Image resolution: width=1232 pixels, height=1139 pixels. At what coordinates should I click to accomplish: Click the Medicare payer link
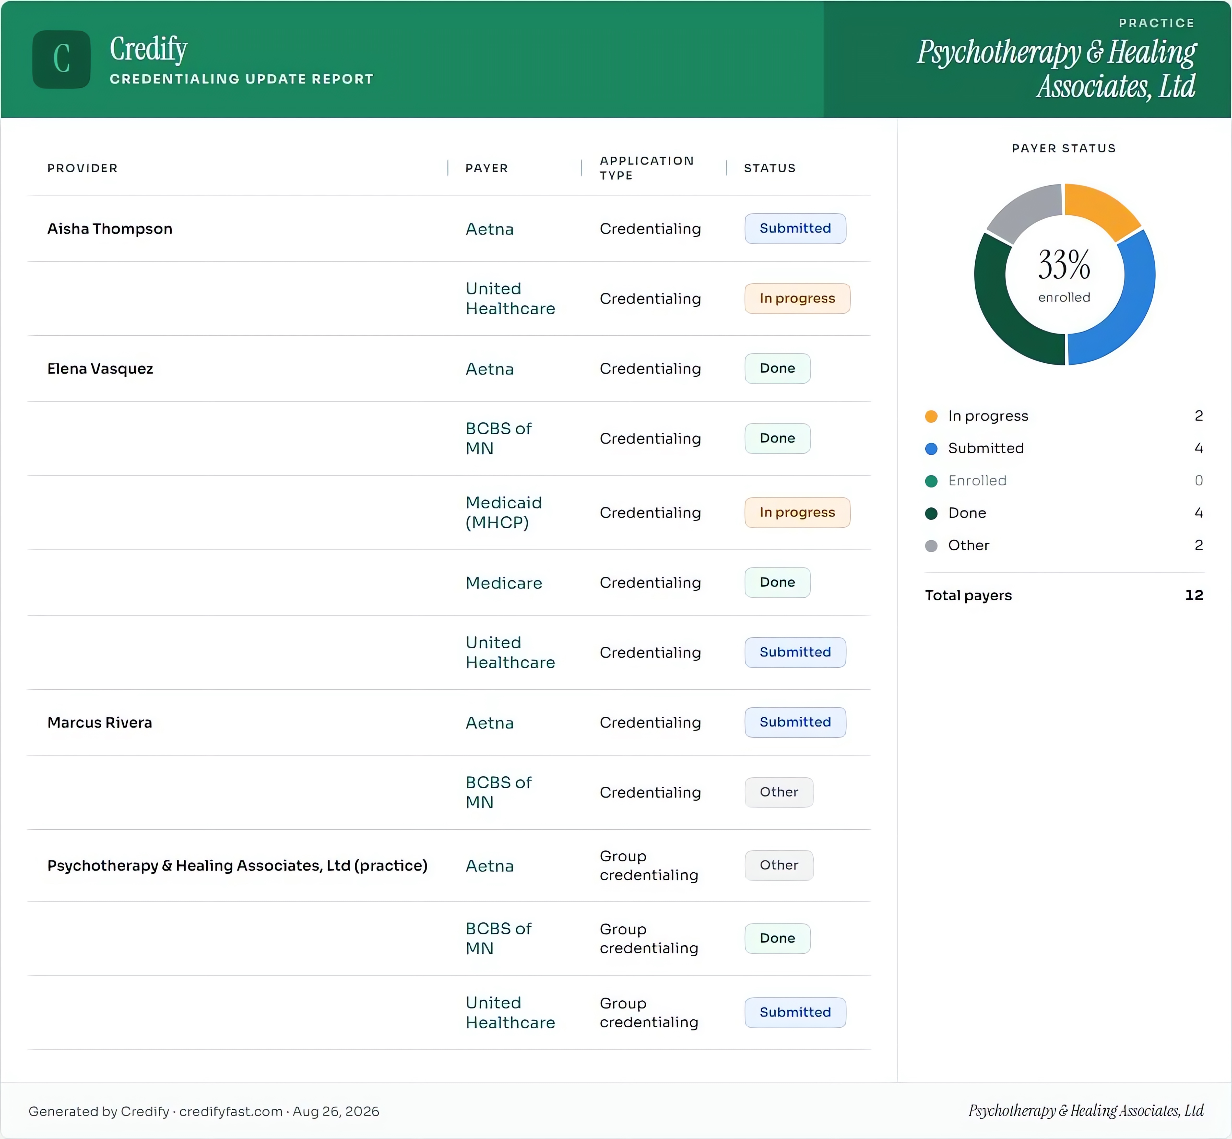504,583
